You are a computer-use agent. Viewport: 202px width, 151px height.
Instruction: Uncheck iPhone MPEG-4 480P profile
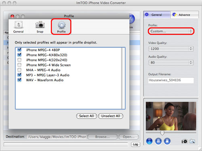tap(19, 50)
